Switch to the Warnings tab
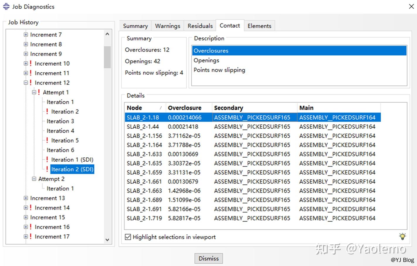 click(x=167, y=26)
